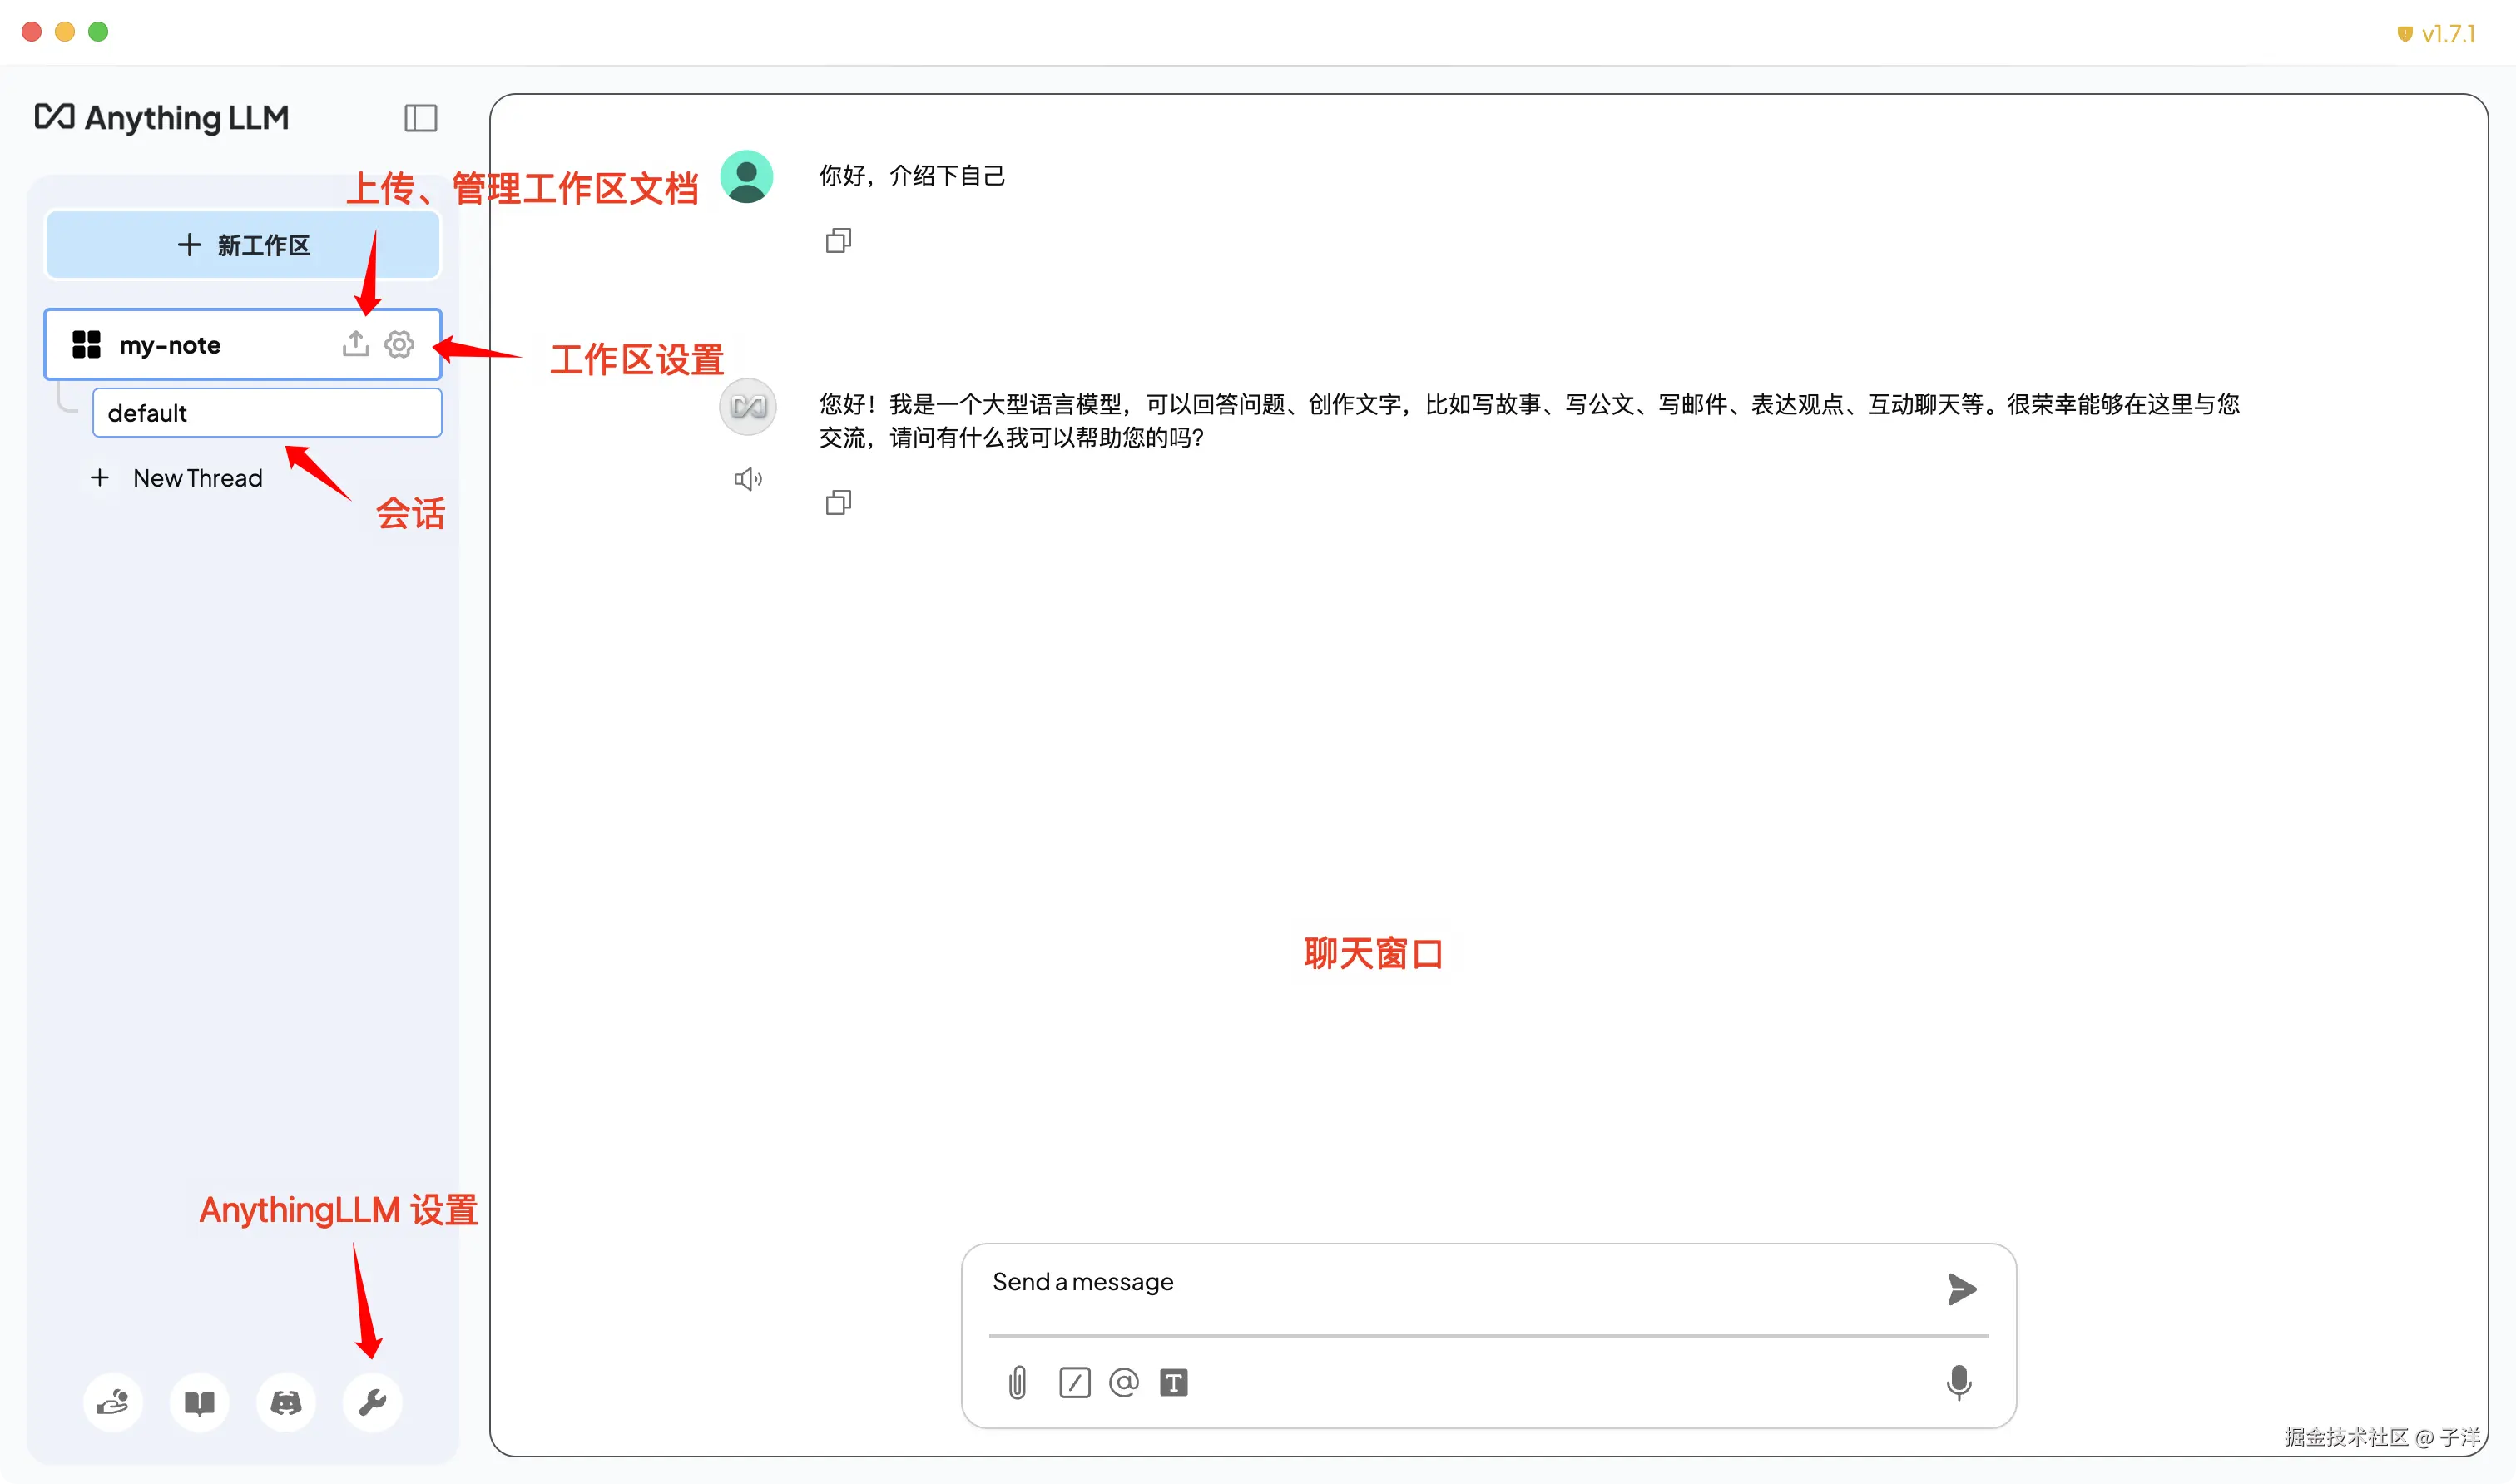Viewport: 2516px width, 1484px height.
Task: Create a new workspace with 新工作区
Action: [x=243, y=245]
